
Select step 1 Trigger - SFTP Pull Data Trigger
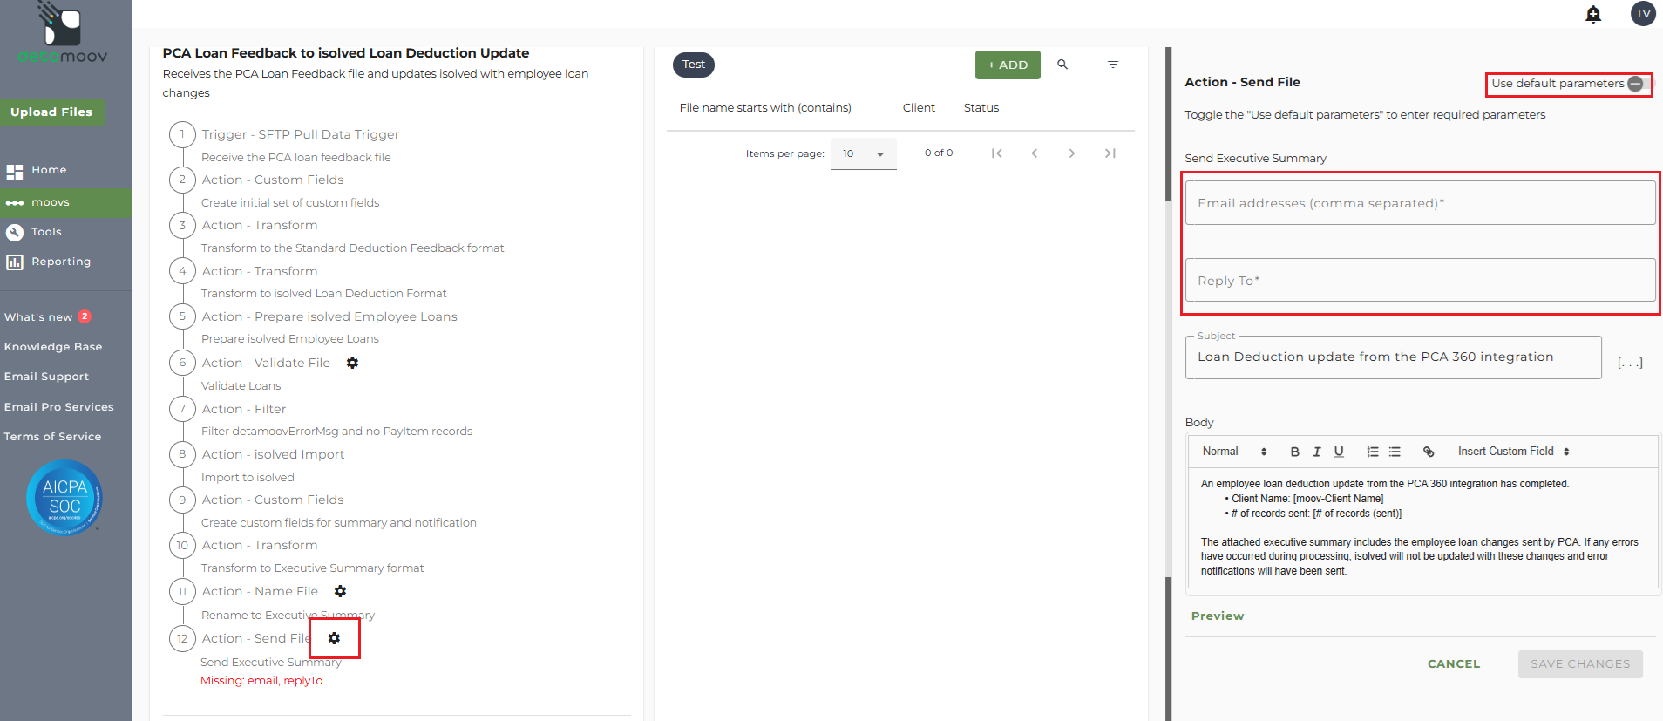click(301, 134)
